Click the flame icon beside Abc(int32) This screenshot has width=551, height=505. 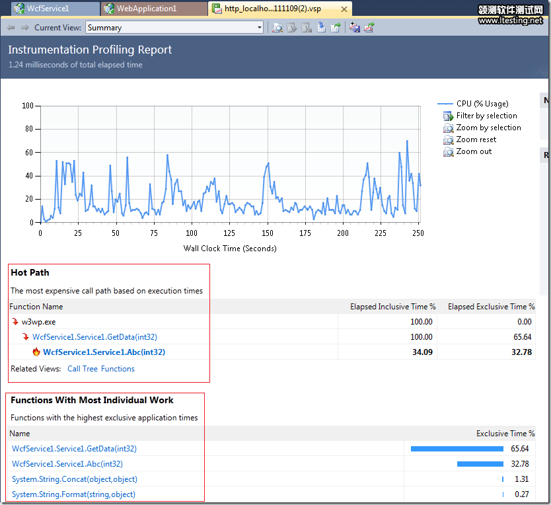click(36, 352)
